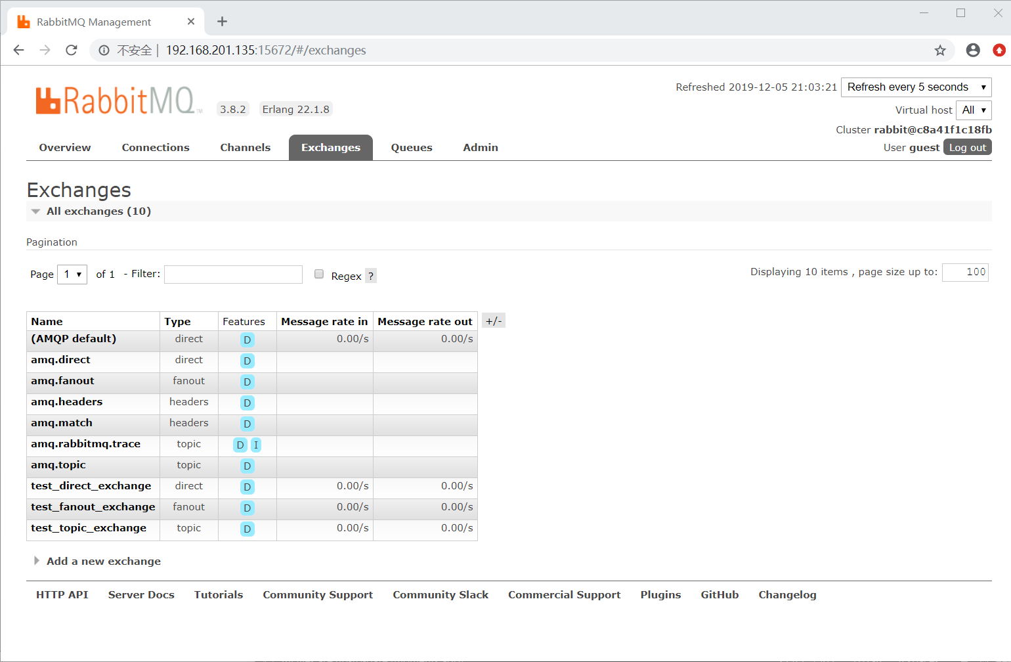Open the amq.headers exchange
The width and height of the screenshot is (1011, 662).
pos(66,402)
